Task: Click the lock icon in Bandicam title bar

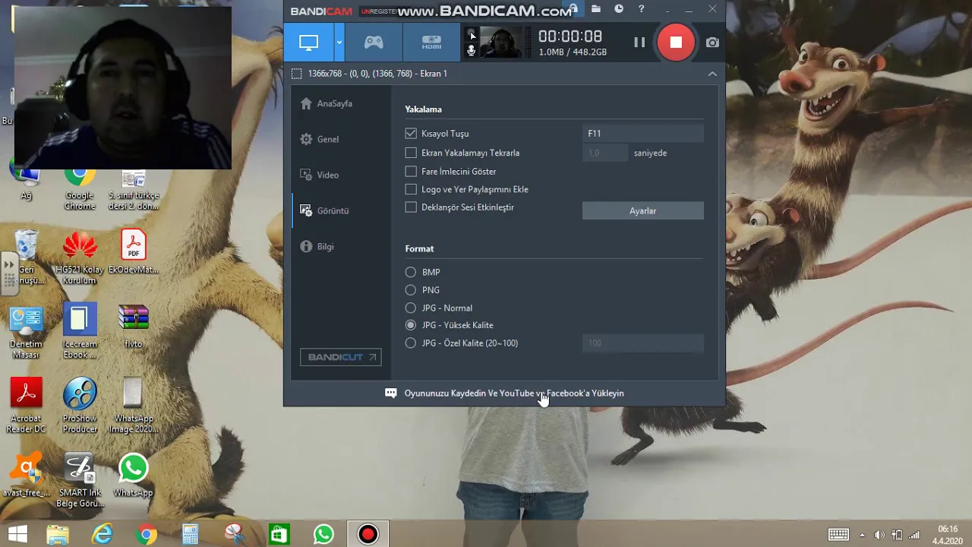Action: pos(573,9)
